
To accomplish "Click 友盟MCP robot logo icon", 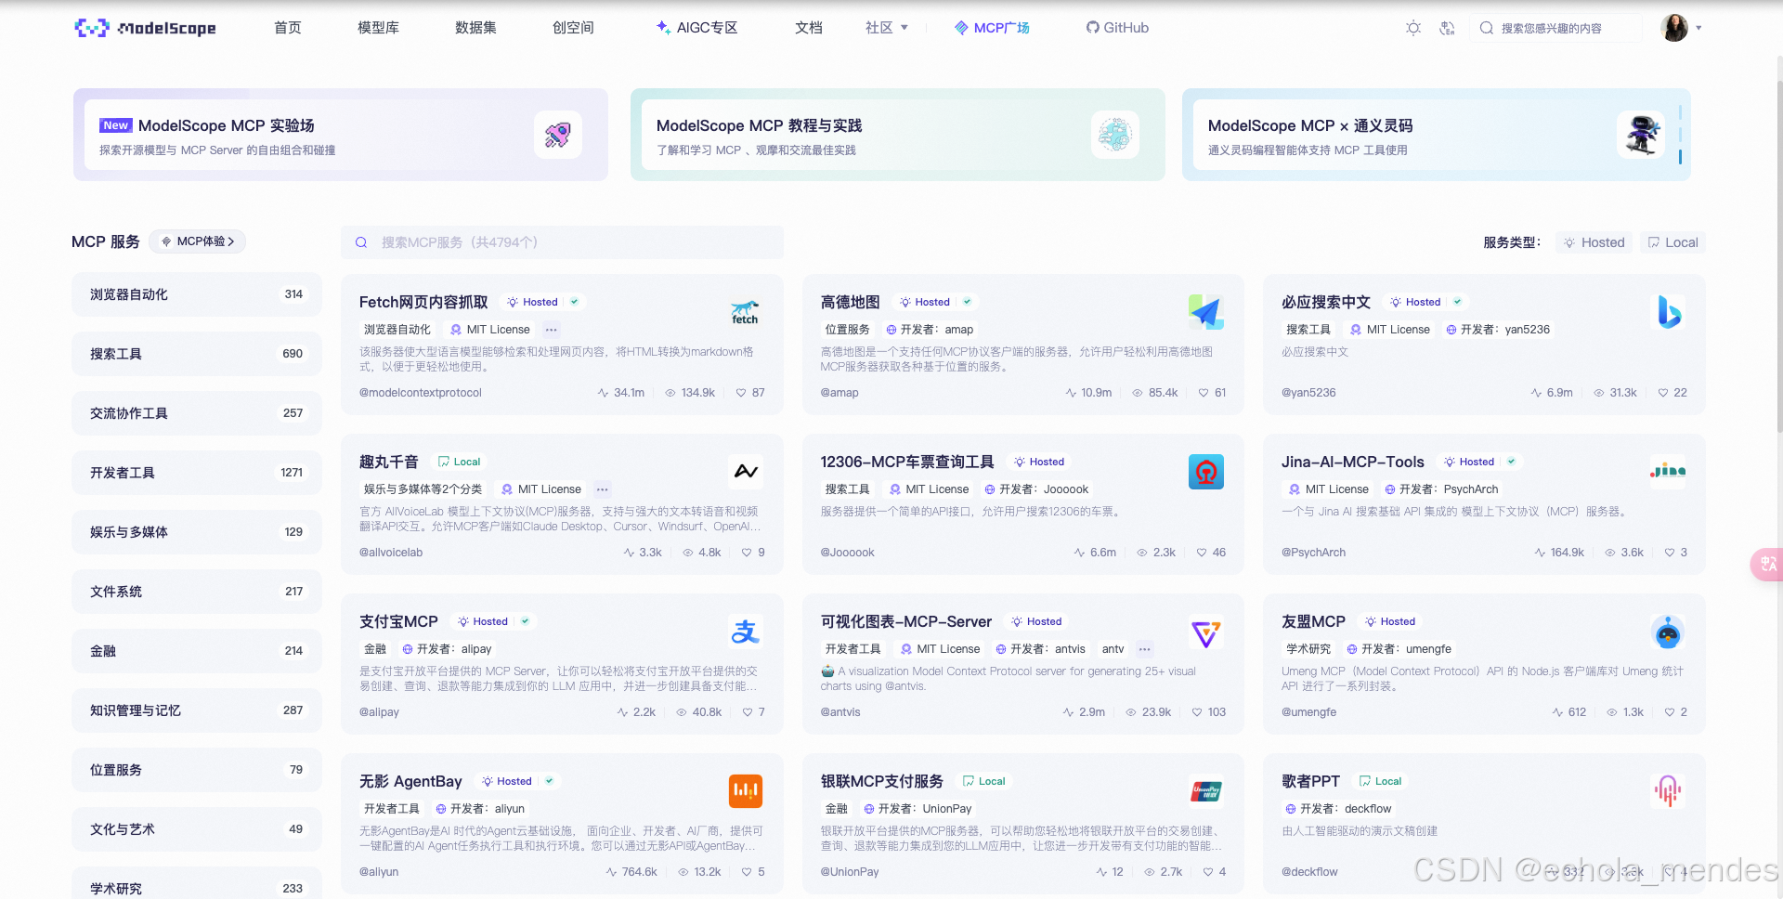I will coord(1668,632).
